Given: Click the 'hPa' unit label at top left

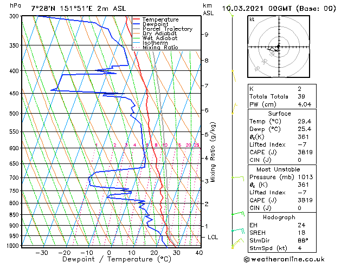Looking at the screenshot, I should (15, 5).
